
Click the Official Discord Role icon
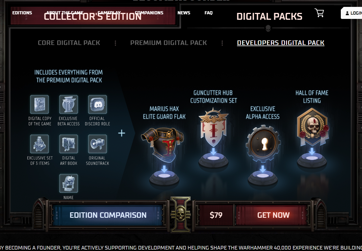tap(97, 105)
